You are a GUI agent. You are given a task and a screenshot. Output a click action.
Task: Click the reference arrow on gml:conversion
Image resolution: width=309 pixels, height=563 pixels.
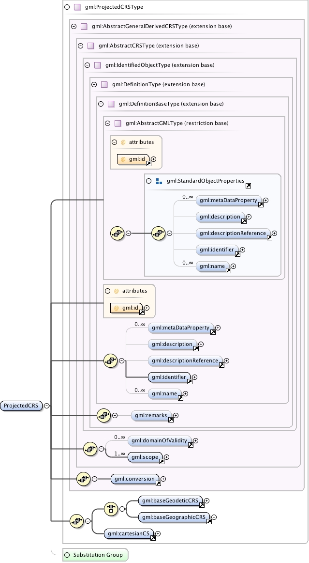(158, 483)
